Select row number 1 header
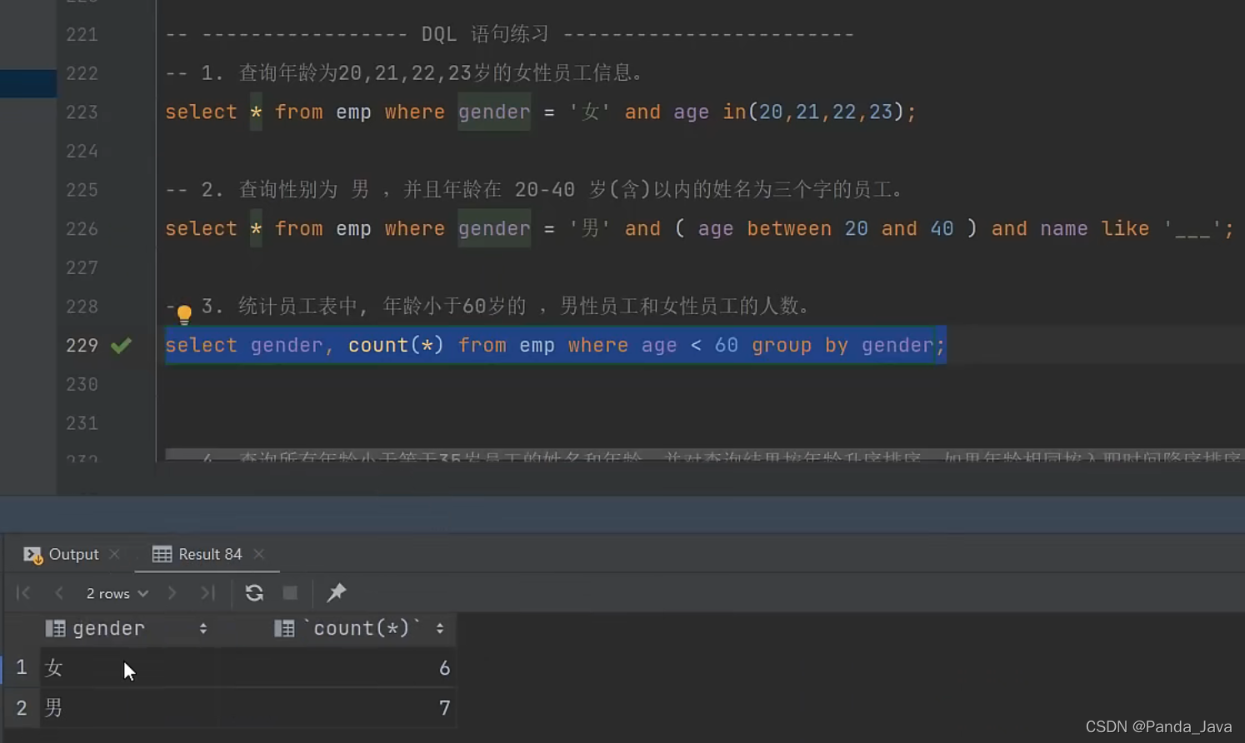Screen dimensions: 1245x743 pyautogui.click(x=22, y=668)
